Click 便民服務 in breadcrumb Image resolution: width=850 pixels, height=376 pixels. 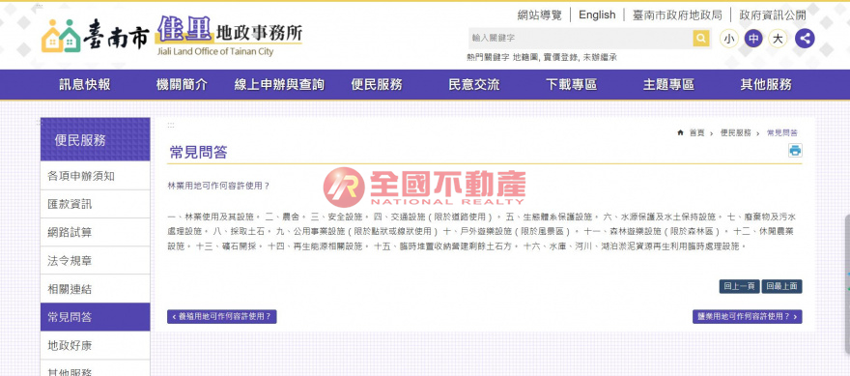tap(736, 133)
